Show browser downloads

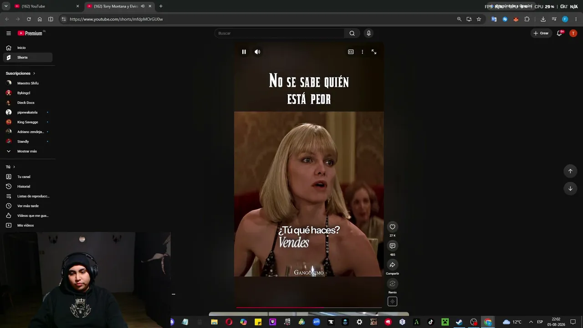pos(543,19)
